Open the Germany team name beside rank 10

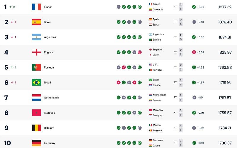pos(49,143)
